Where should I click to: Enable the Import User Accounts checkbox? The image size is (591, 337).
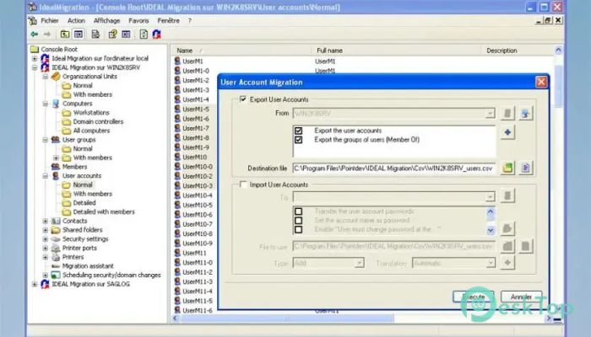click(x=243, y=185)
